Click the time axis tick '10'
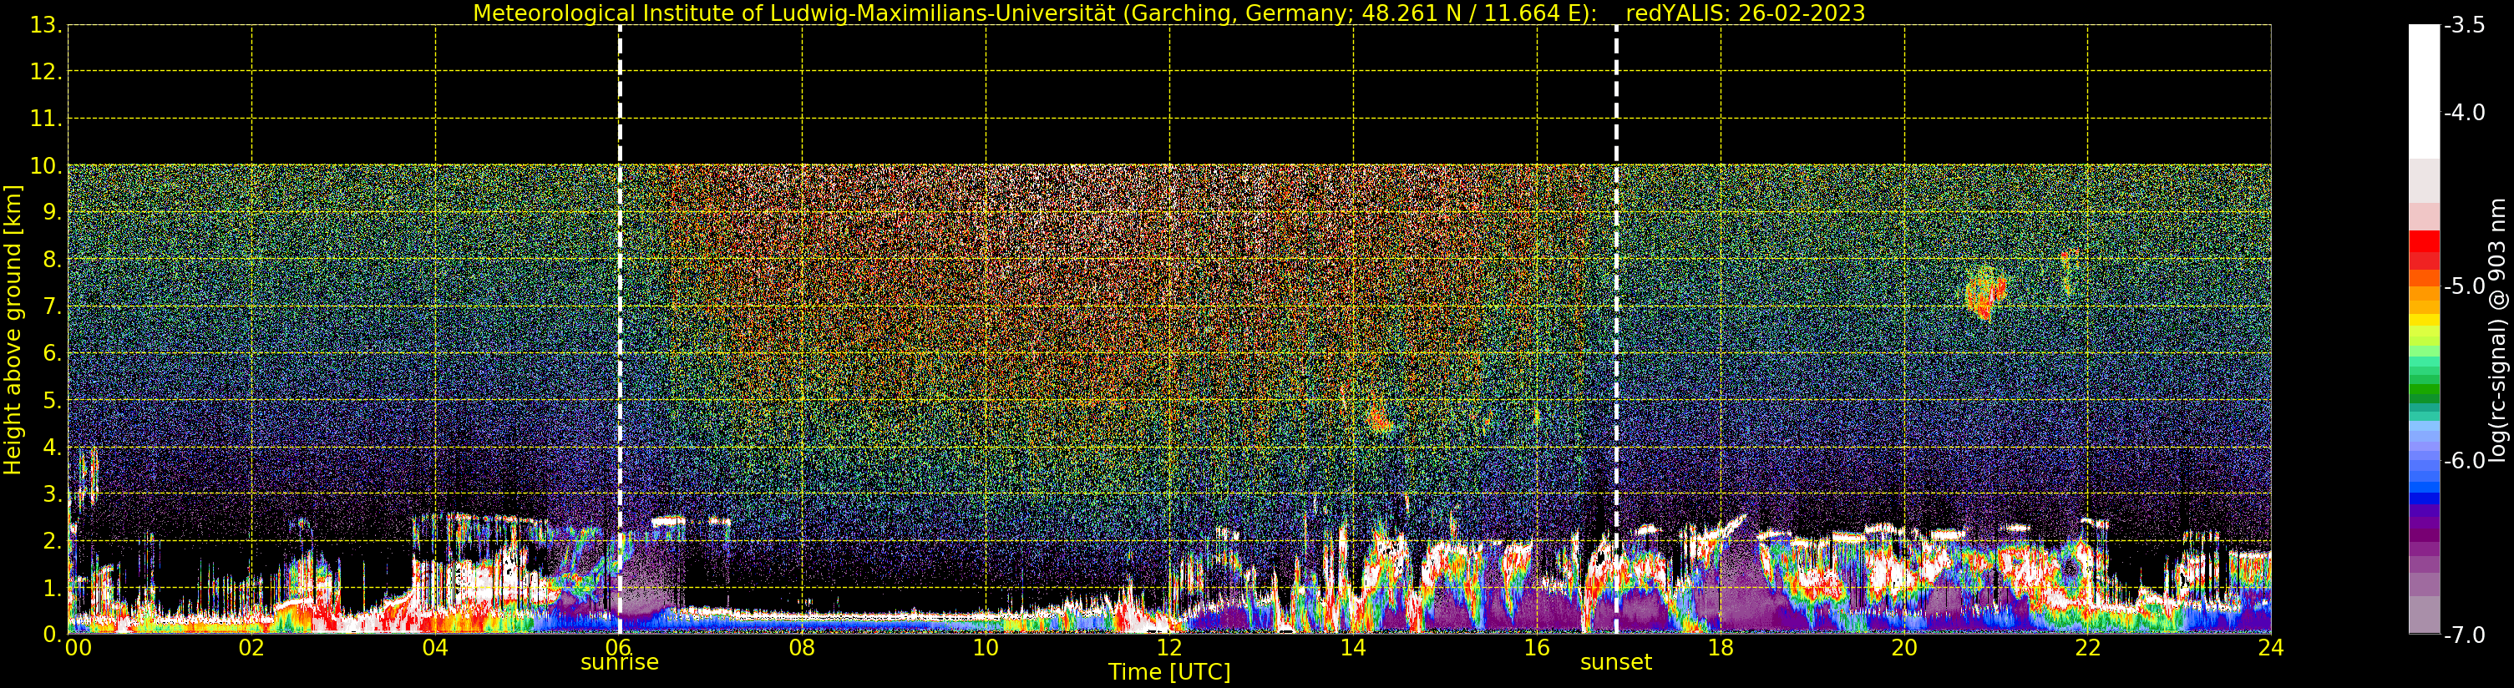Screen dimensions: 2514x688 point(986,648)
